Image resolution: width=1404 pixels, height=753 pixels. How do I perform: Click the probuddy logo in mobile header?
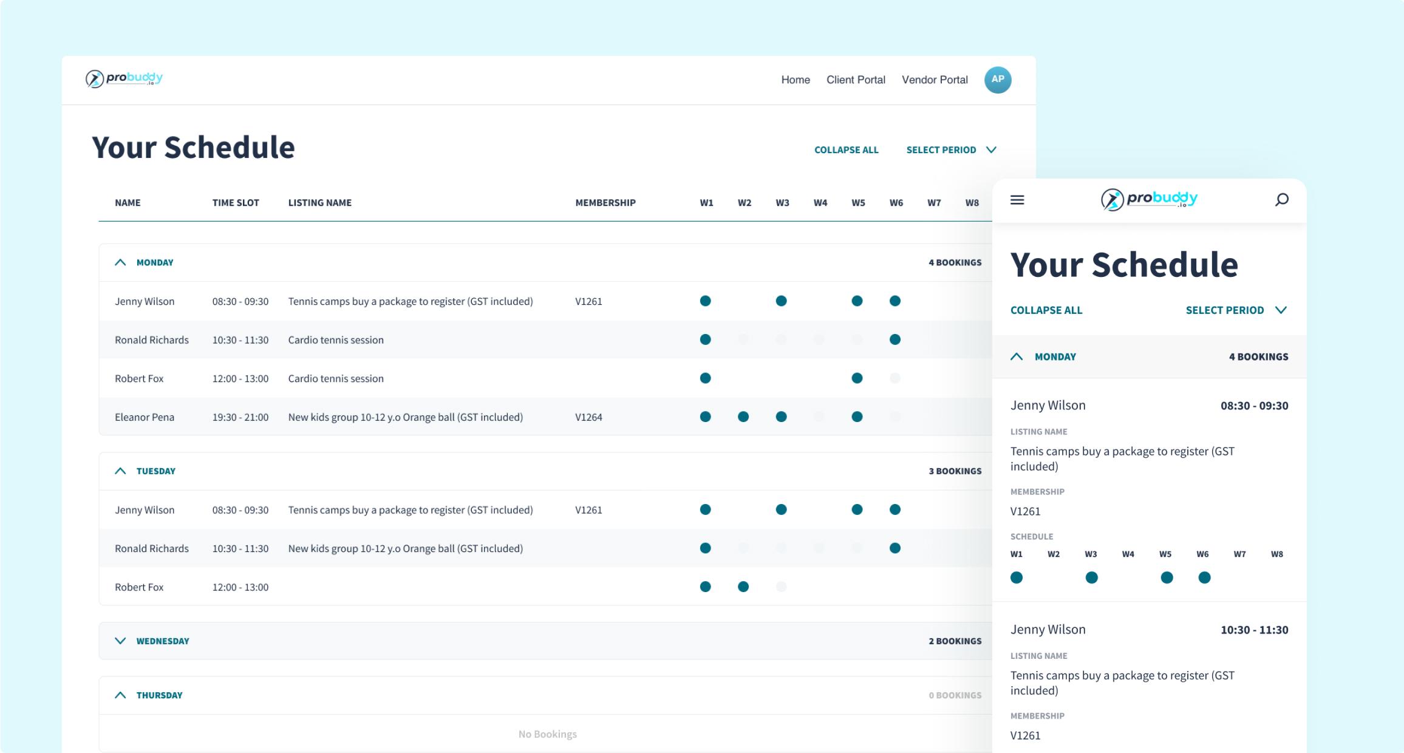[x=1149, y=199]
